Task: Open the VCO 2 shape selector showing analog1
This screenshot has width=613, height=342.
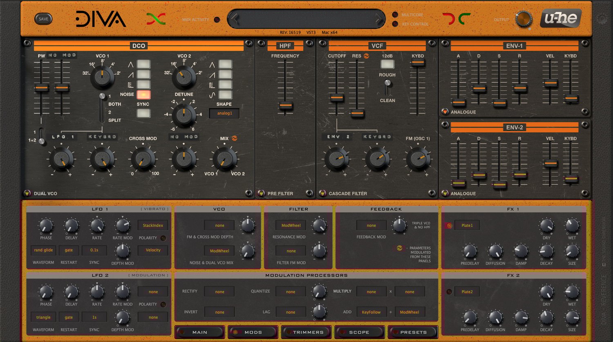Action: click(224, 113)
